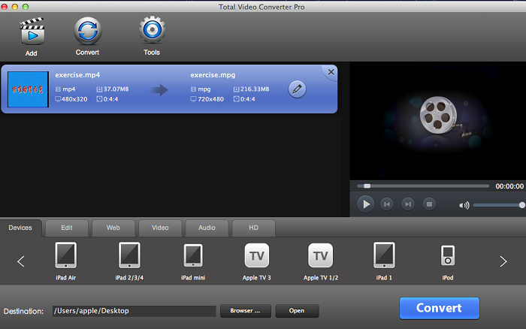Image resolution: width=526 pixels, height=329 pixels.
Task: Click the mpg output format label
Action: pos(204,89)
